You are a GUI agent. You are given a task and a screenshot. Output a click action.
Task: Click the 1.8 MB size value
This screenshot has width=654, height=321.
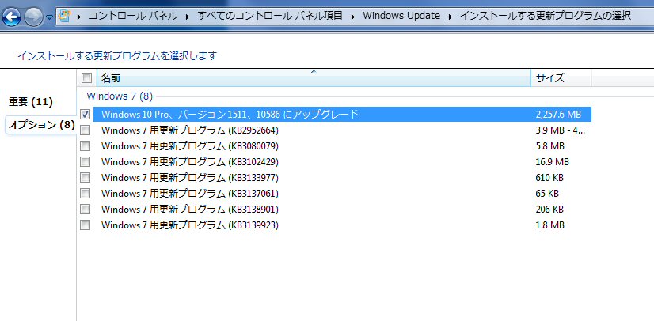(549, 225)
